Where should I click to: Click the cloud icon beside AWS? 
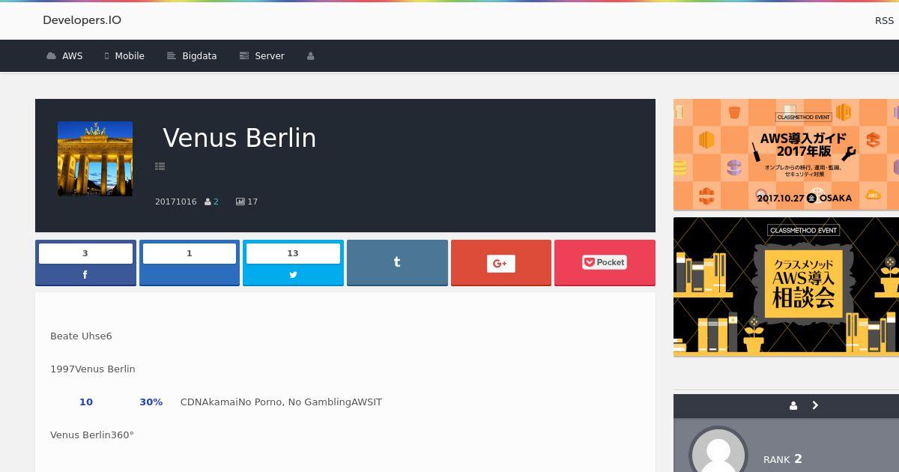51,56
